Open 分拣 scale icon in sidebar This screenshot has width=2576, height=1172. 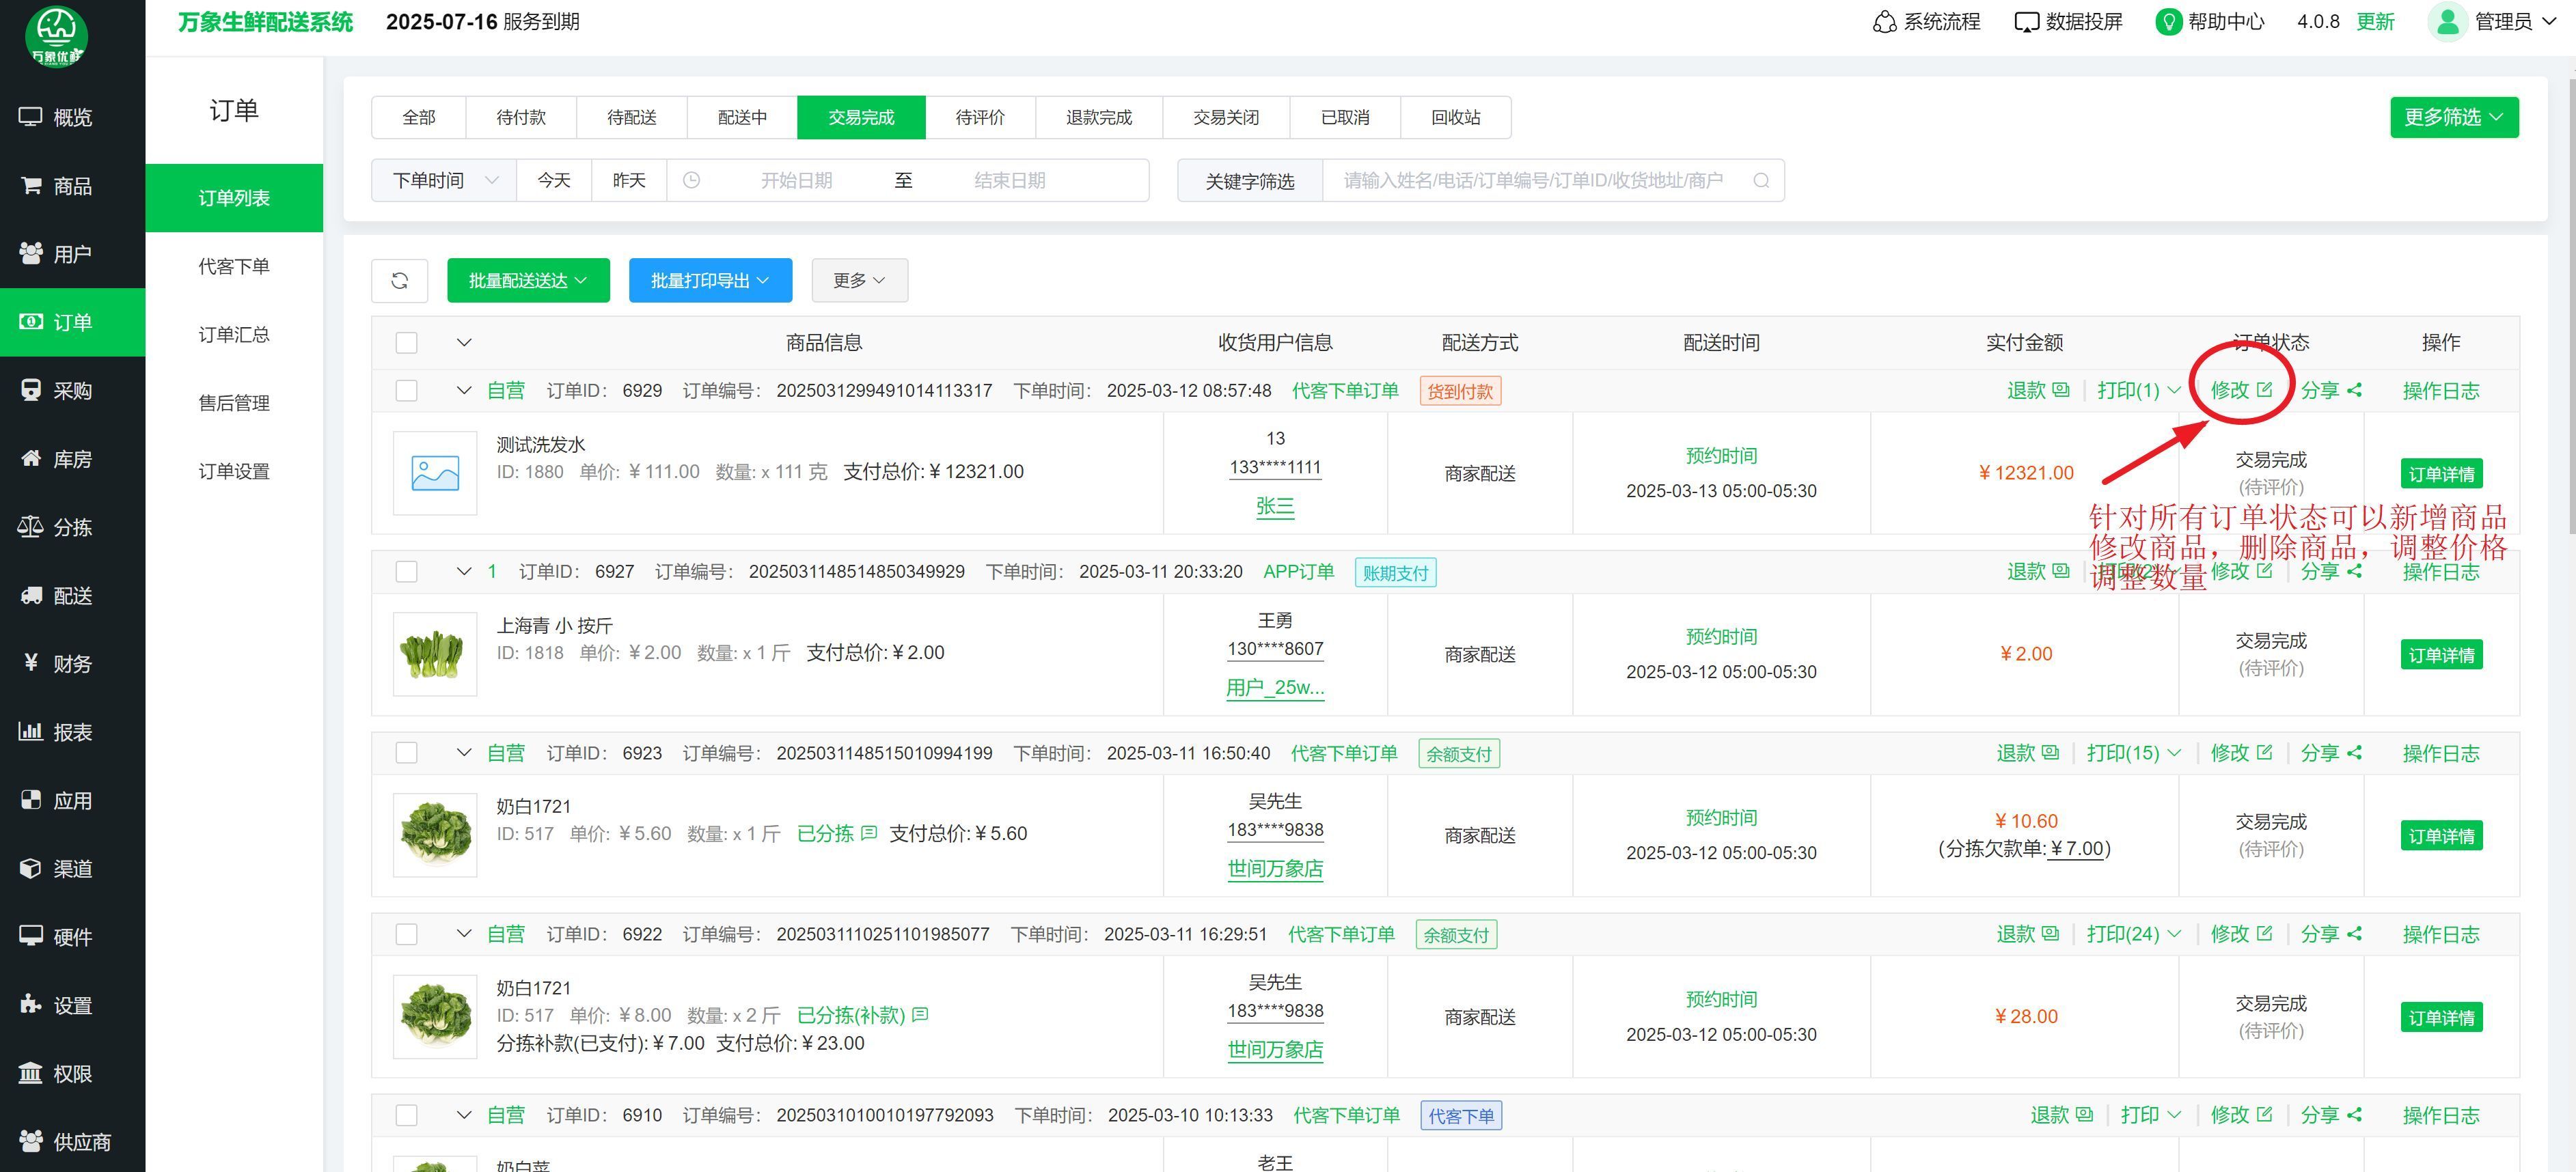(x=30, y=527)
